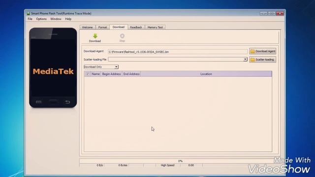315x177 pixels.
Task: Click the 0 Bytes status entry
Action: click(123, 165)
